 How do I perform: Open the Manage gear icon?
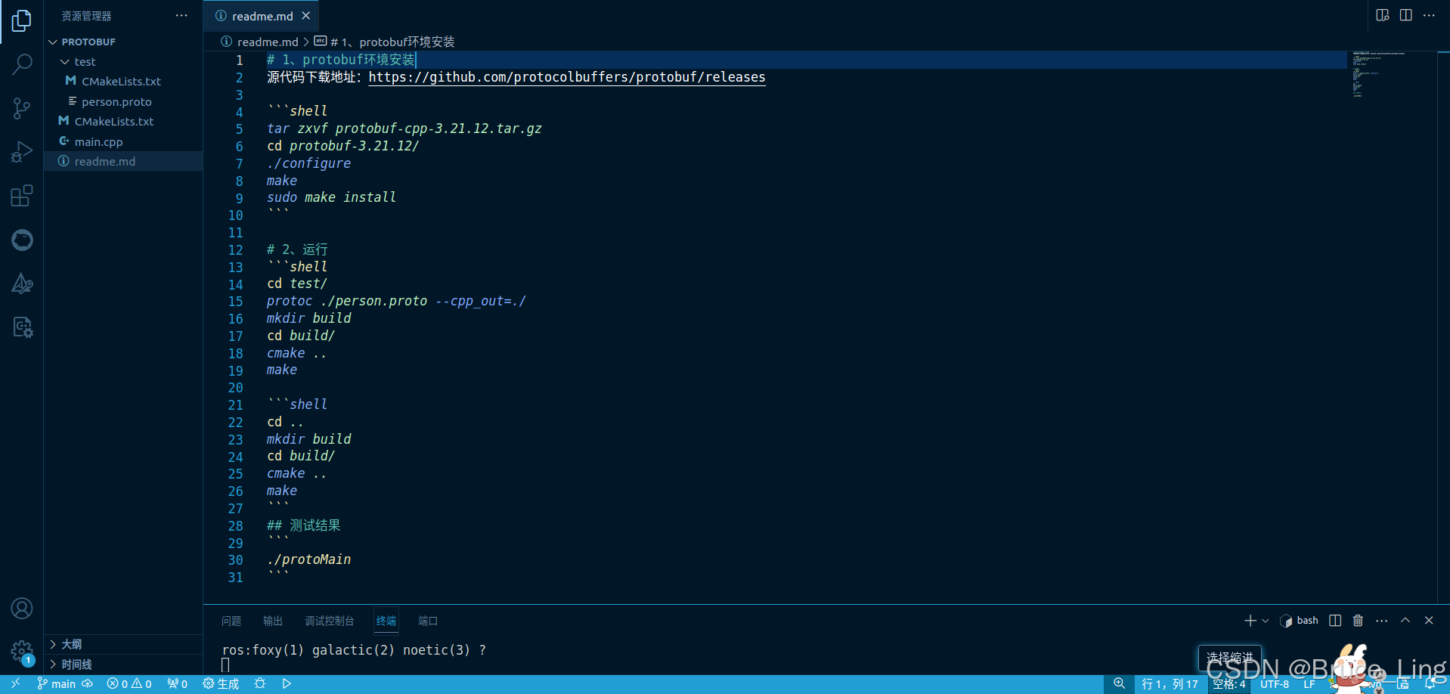pyautogui.click(x=22, y=652)
